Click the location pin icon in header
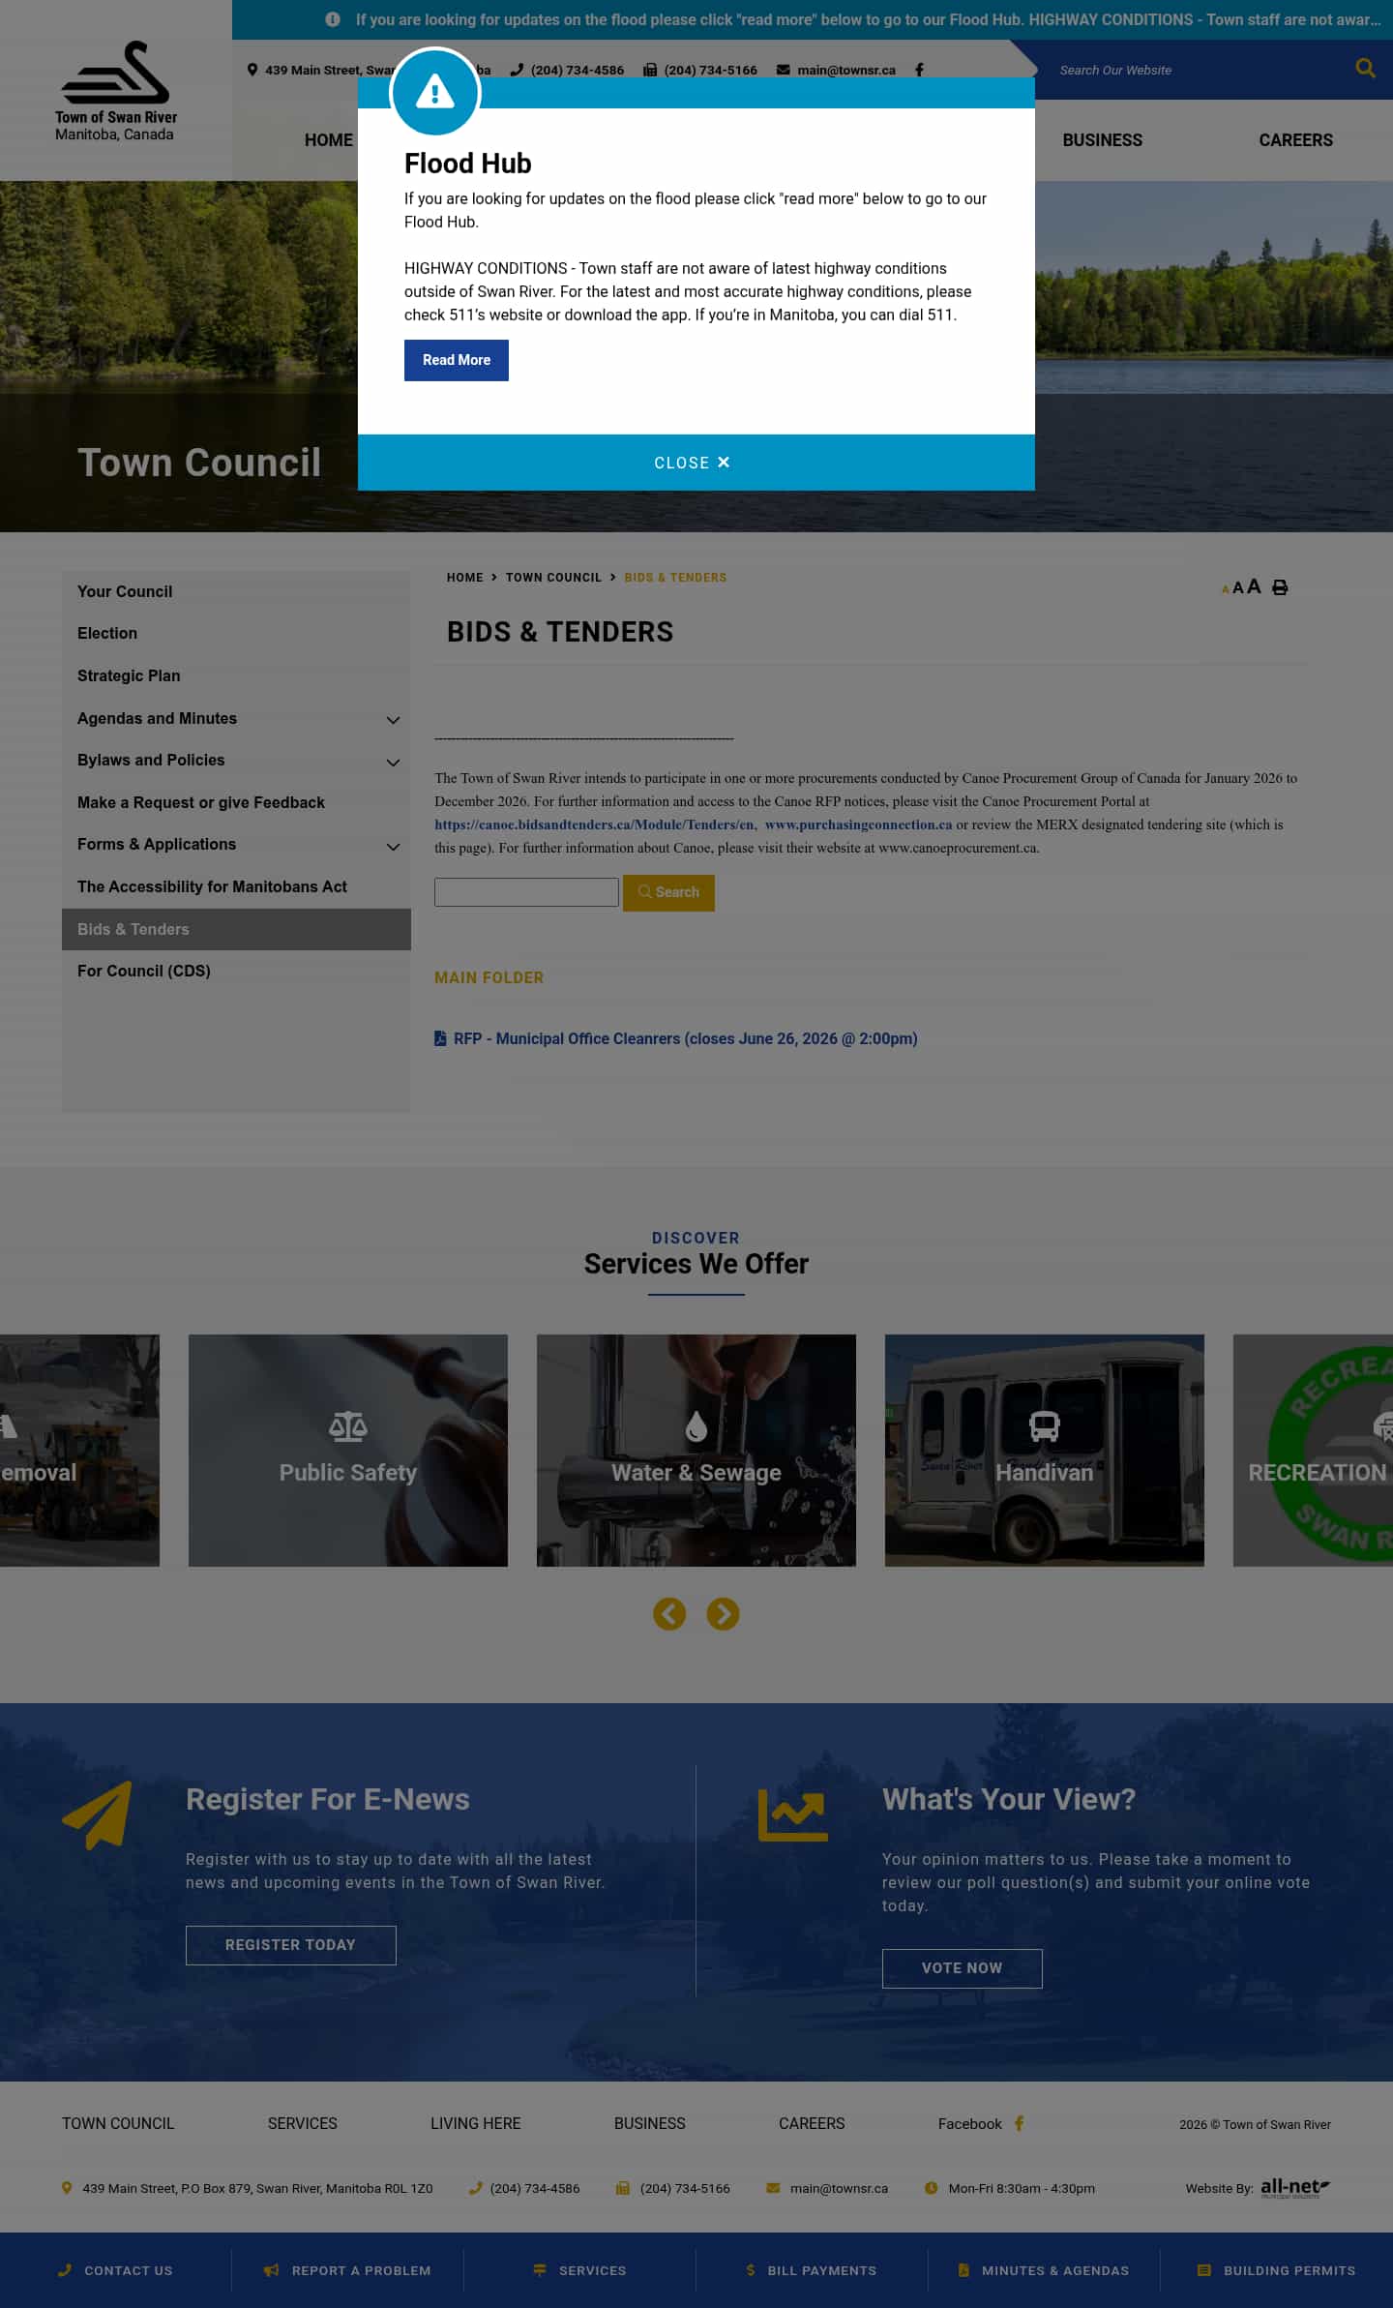This screenshot has height=2308, width=1393. pos(252,70)
